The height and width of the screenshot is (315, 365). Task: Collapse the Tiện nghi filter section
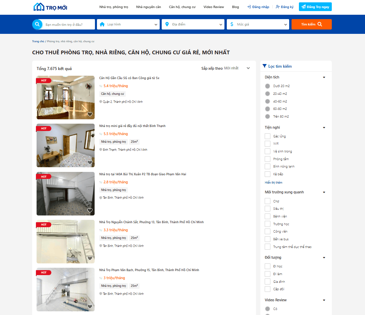[324, 128]
